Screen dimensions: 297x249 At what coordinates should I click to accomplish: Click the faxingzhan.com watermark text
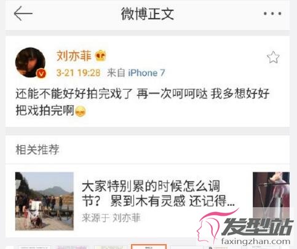256,241
